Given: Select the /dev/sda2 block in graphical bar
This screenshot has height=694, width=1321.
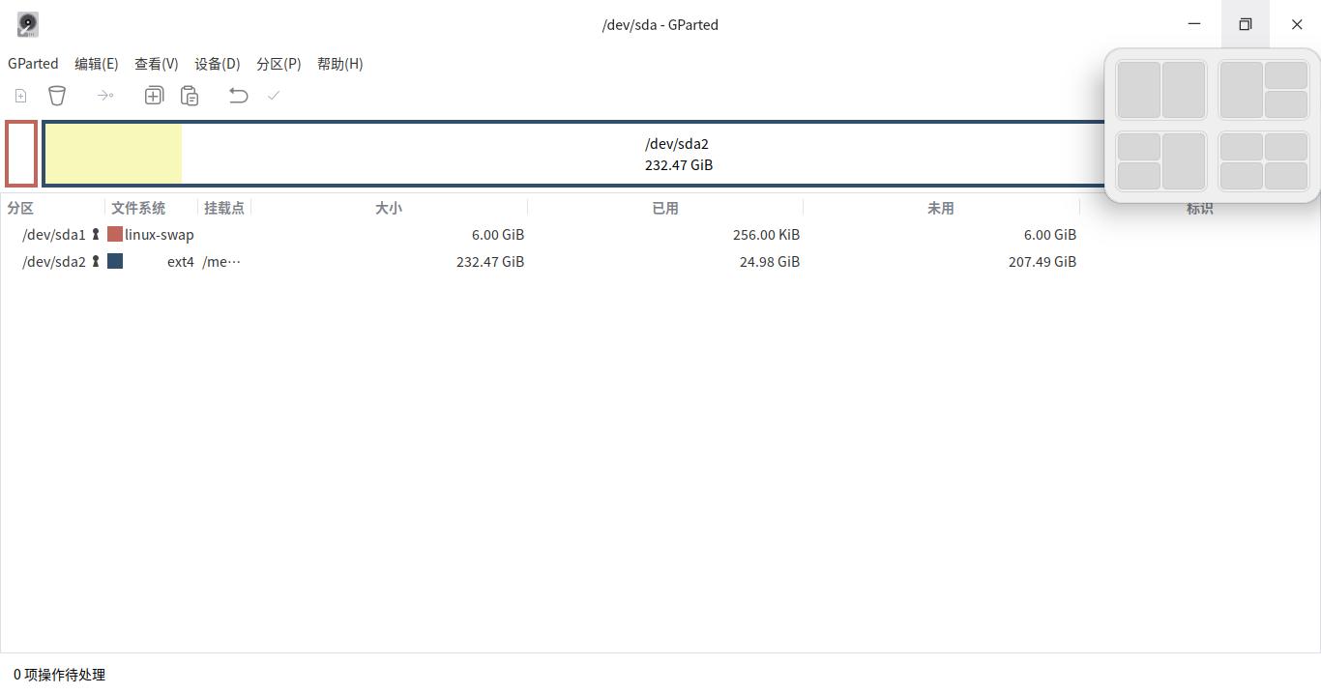Looking at the screenshot, I should (677, 155).
